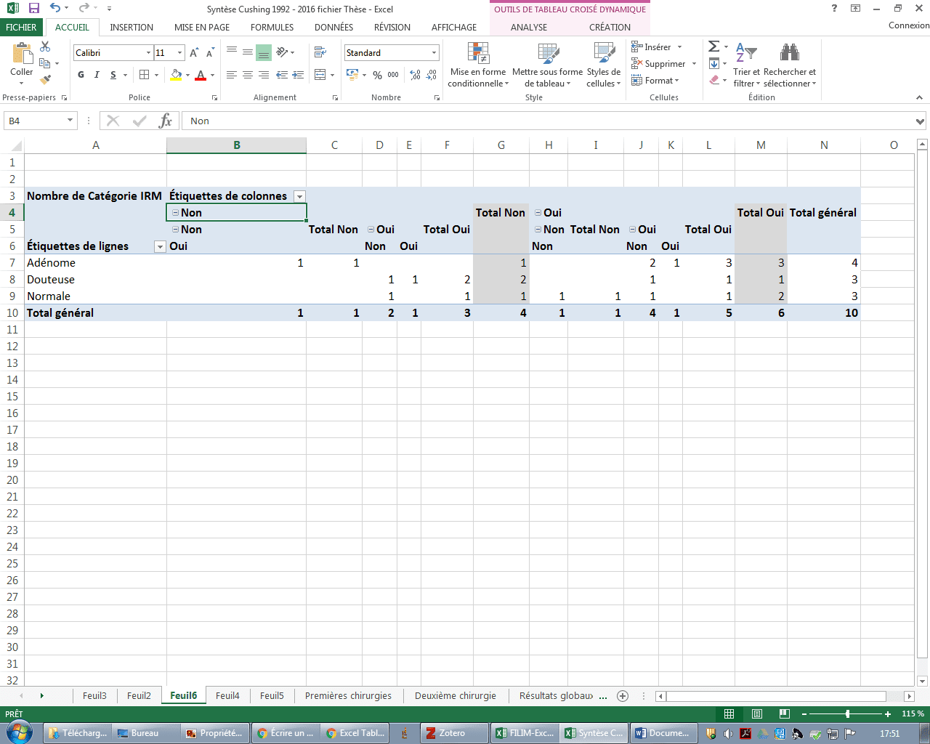The width and height of the screenshot is (930, 744).
Task: Toggle italic formatting (I)
Action: [x=97, y=75]
